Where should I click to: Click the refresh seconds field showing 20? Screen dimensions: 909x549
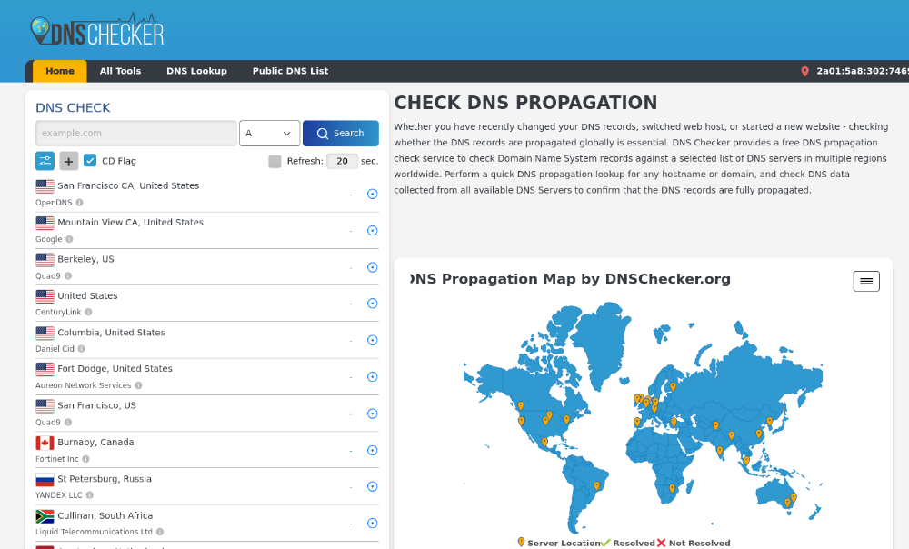point(342,161)
